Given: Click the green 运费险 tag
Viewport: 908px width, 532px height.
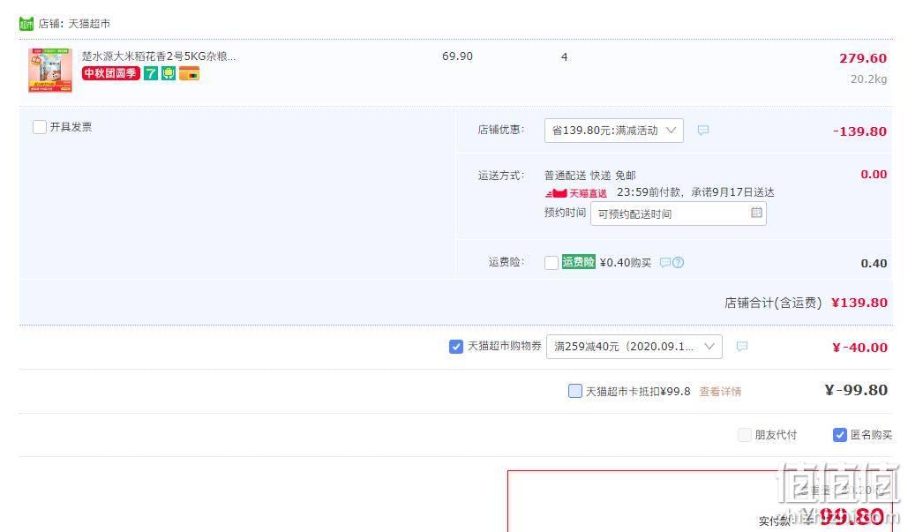Looking at the screenshot, I should [x=579, y=262].
